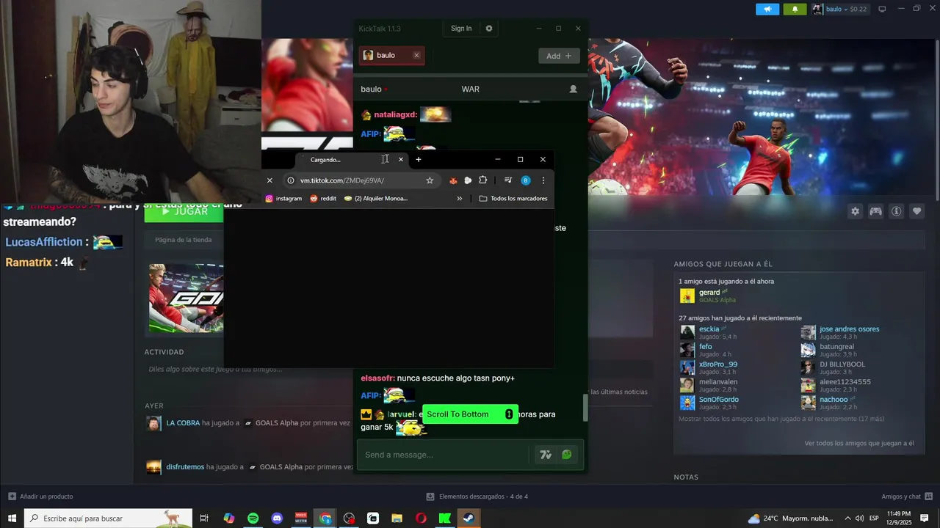Open KickTalk chatters list icon
Screen dimensions: 940x528
click(574, 89)
